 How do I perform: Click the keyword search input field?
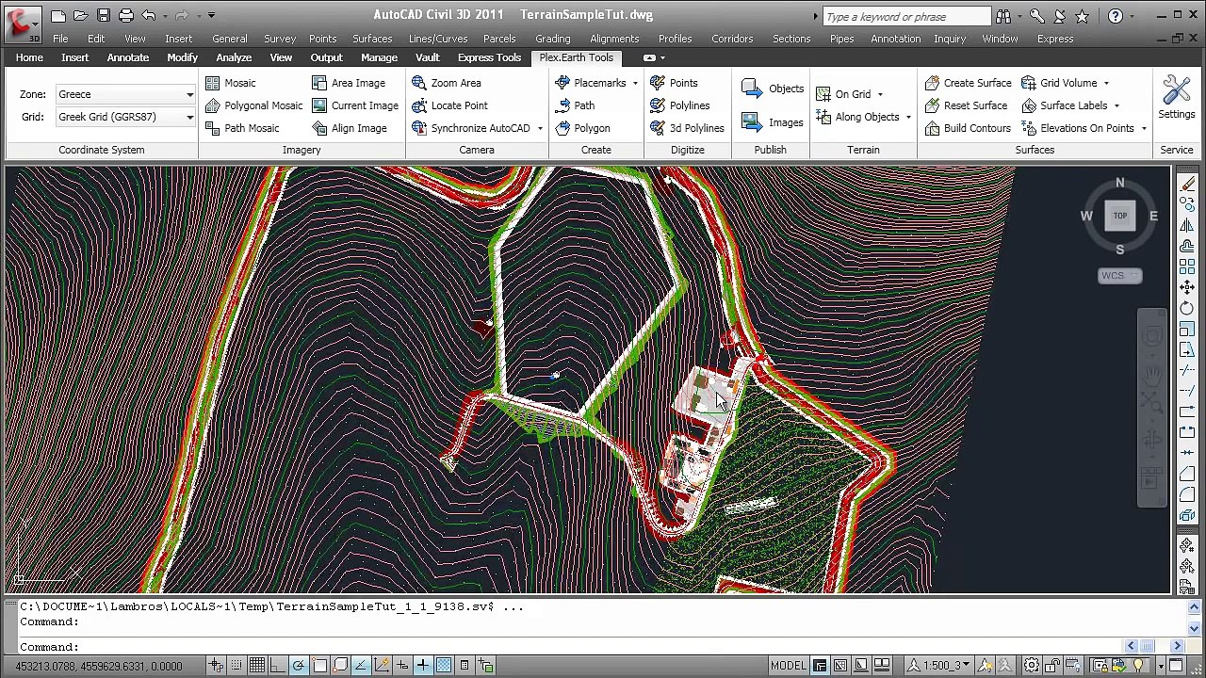(905, 16)
